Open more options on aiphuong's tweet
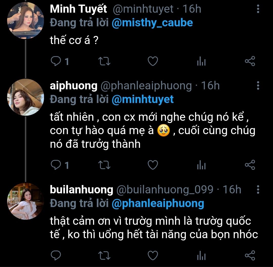 [x=258, y=86]
